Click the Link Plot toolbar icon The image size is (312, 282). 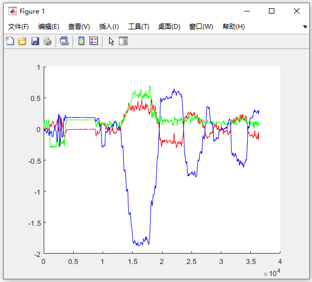click(64, 41)
